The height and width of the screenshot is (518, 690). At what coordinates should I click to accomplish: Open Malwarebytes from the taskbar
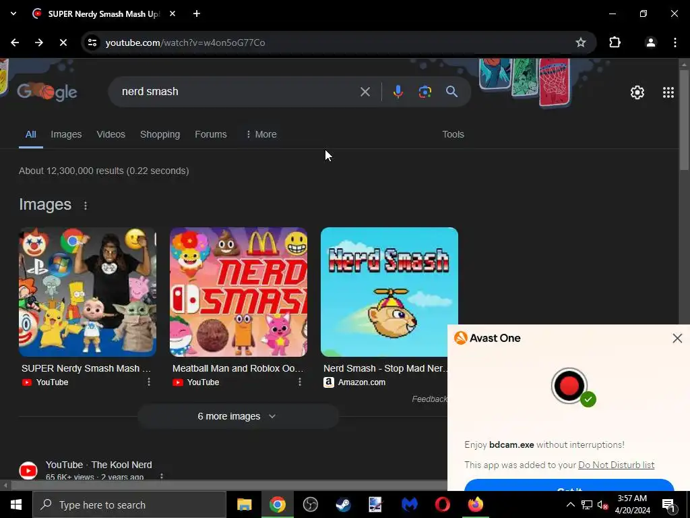tap(409, 505)
